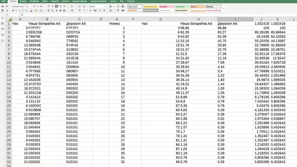Click the Cut scissors icon
Viewport: 297px width, 167px height.
click(7, 6)
